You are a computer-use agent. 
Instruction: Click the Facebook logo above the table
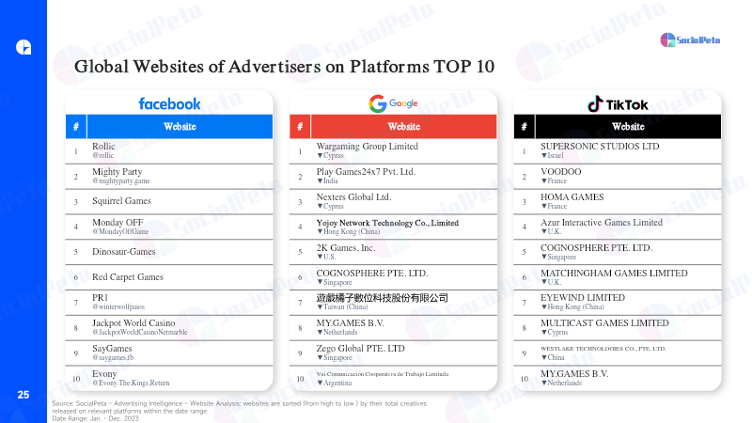[x=169, y=103]
